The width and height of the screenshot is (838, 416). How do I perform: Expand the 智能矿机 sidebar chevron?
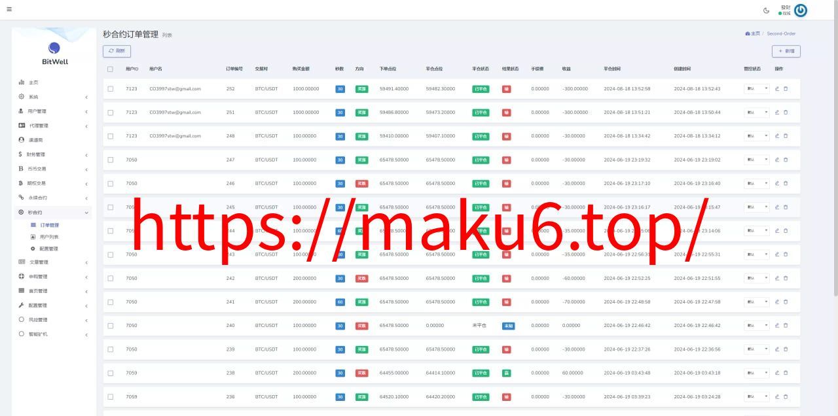[x=86, y=334]
